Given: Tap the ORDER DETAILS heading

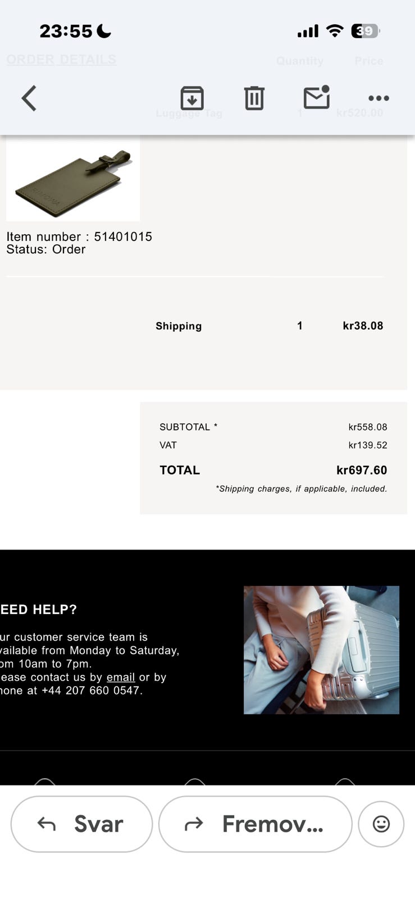Looking at the screenshot, I should (x=61, y=60).
